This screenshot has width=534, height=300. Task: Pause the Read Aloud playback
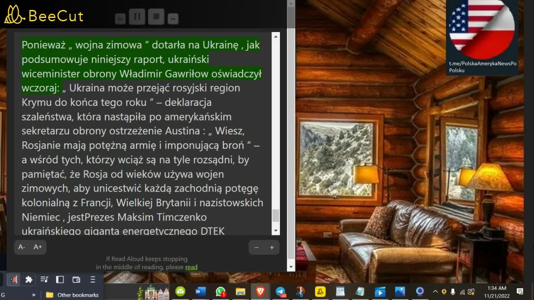(x=137, y=17)
